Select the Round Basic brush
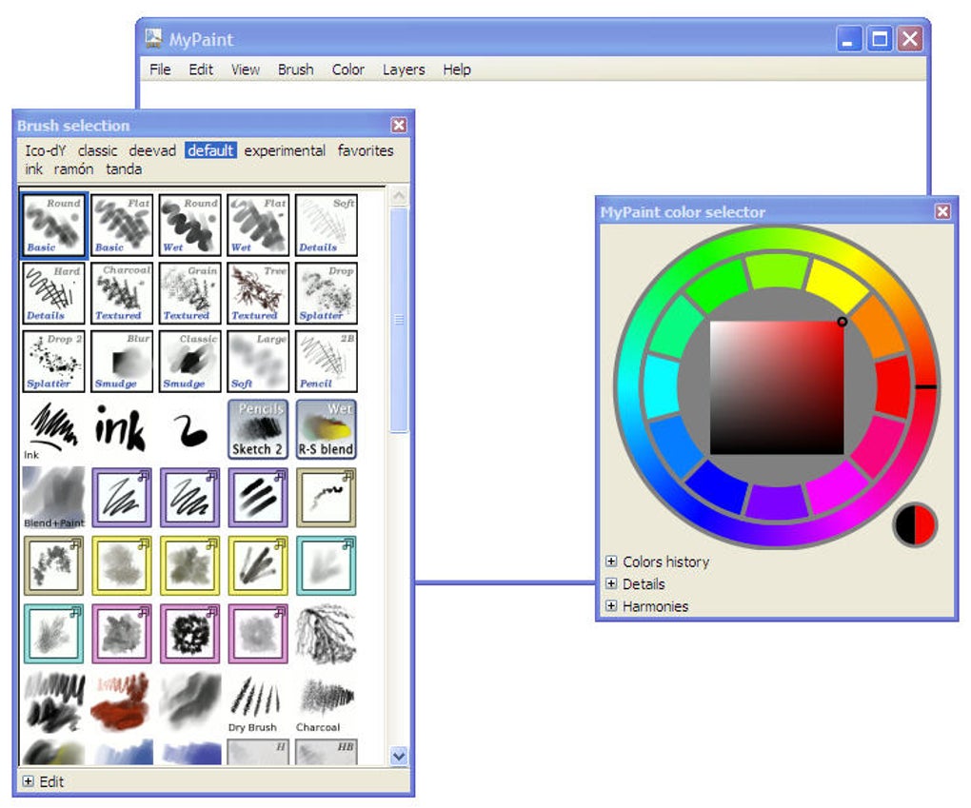Viewport: 971px width, 808px height. coord(54,225)
